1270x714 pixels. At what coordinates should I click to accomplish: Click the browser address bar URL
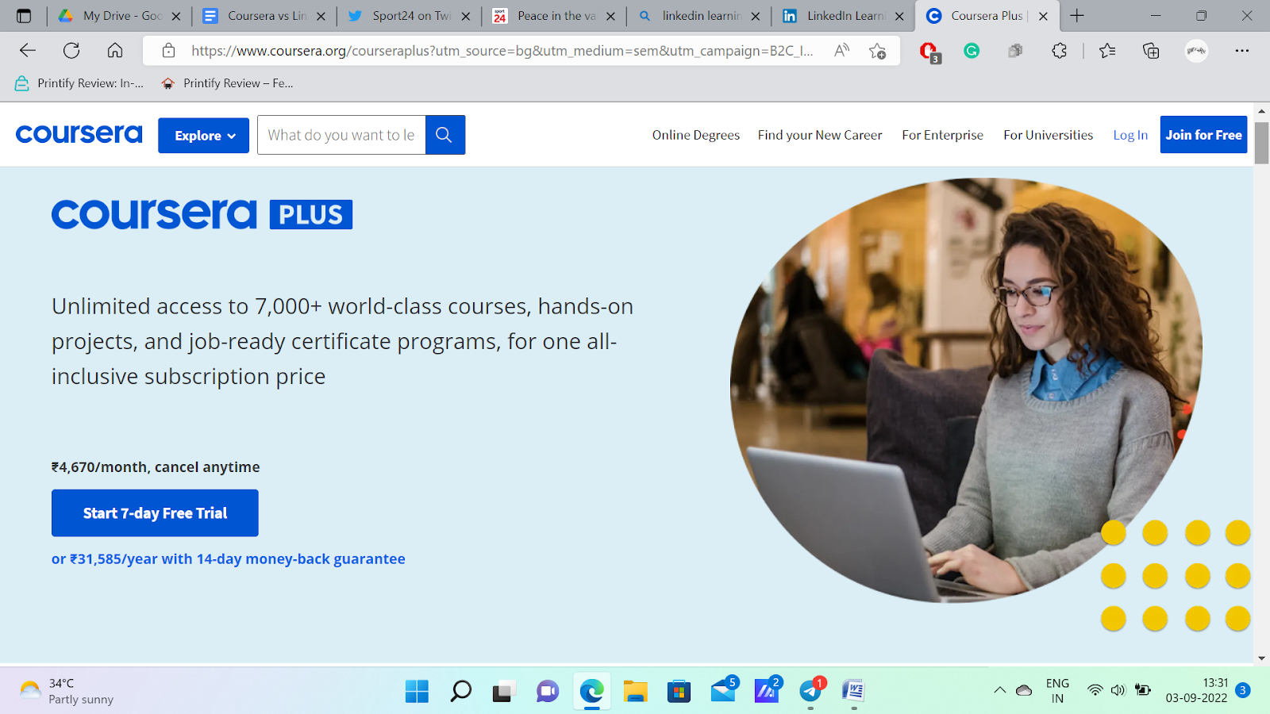(x=502, y=51)
